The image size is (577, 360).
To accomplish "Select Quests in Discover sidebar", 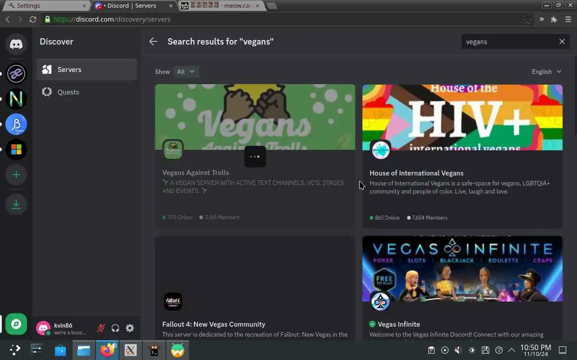I will coord(87,92).
